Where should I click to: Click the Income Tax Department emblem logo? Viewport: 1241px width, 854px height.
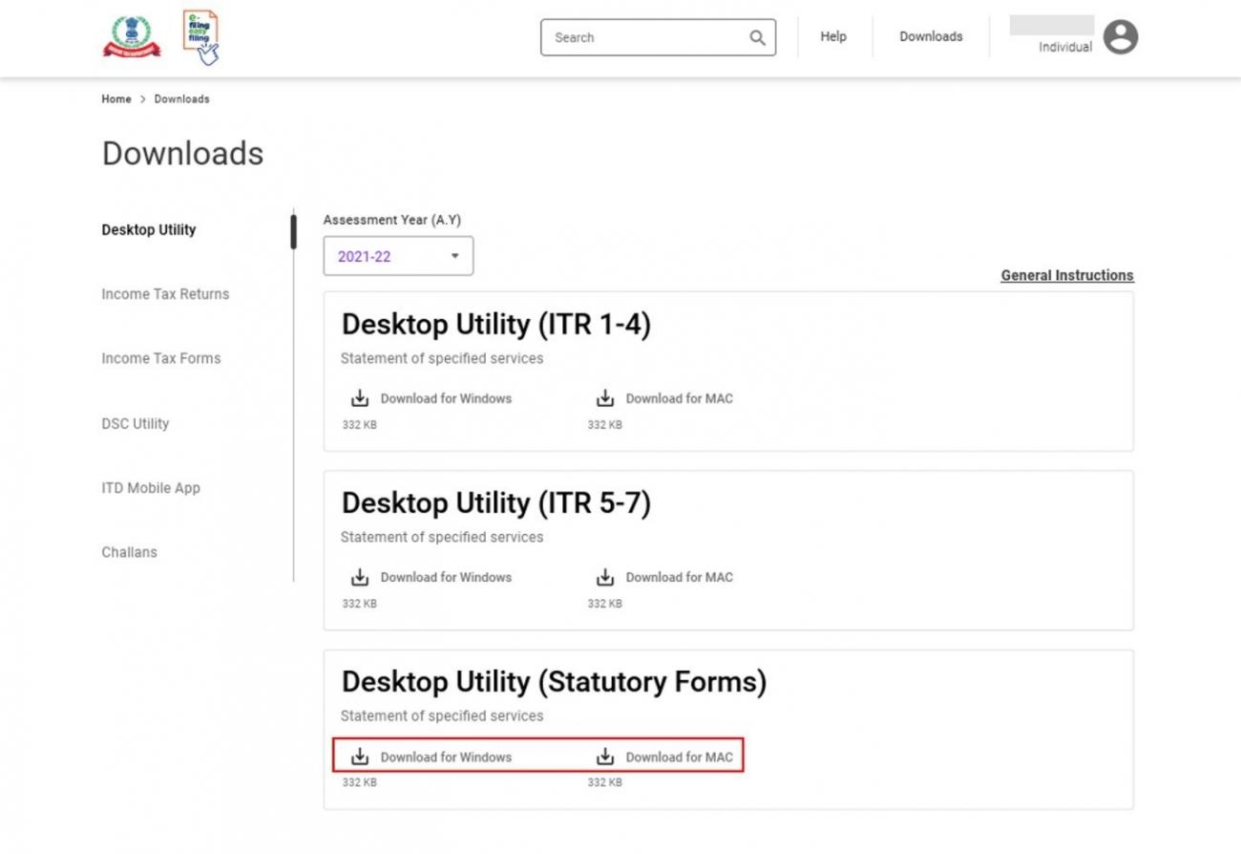tap(132, 34)
